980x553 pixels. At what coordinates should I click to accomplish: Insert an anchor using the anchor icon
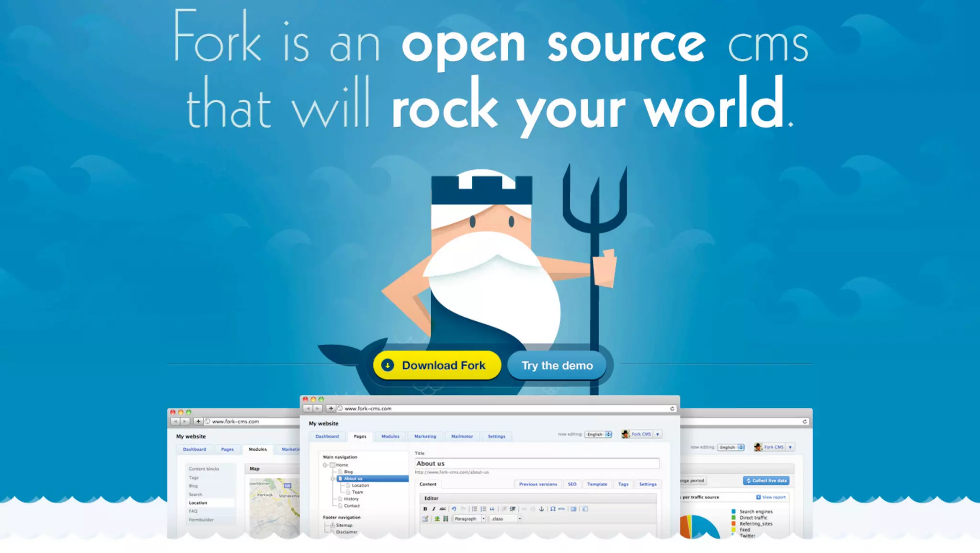click(541, 509)
